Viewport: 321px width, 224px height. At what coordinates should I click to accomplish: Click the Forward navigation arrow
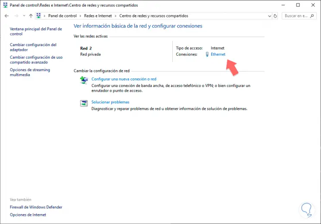pyautogui.click(x=16, y=16)
